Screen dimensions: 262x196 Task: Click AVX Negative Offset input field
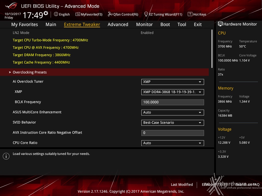click(173, 133)
